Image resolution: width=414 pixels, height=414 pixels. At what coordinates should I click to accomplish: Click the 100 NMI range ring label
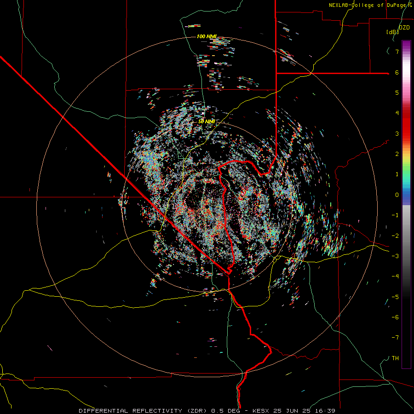207,36
